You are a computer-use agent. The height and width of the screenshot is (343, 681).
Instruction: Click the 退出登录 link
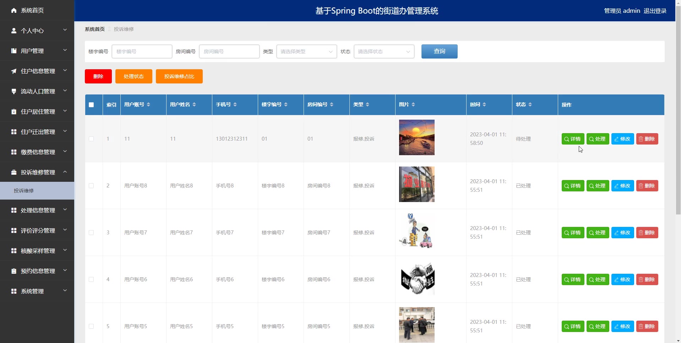[x=655, y=11]
